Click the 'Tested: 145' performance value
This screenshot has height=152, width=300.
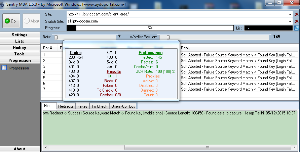152,57
